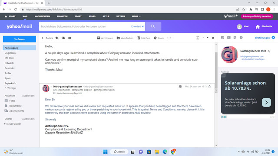Create a Neuer Ordner
Image resolution: width=278 pixels, height=156 pixels.
click(x=13, y=124)
